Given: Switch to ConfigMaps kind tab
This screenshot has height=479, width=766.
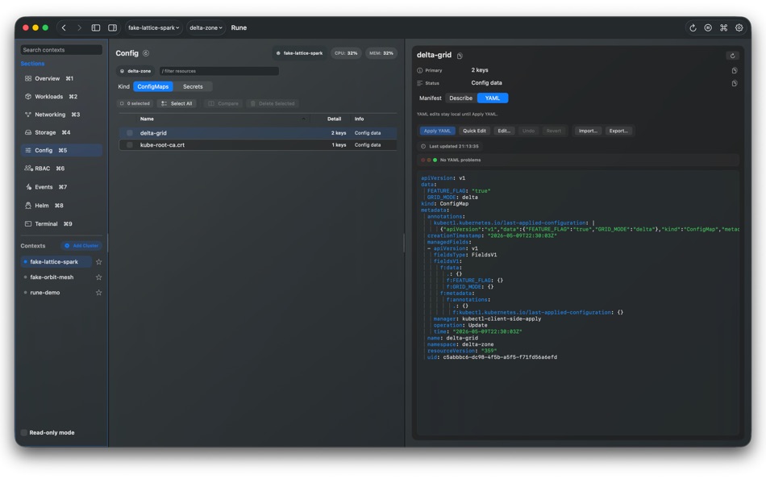Looking at the screenshot, I should [153, 87].
